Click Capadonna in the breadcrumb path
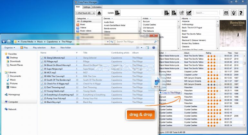Image resolution: width=248 pixels, height=135 pixels. click(x=52, y=42)
